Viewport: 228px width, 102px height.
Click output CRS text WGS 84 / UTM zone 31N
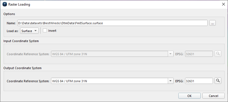coord(69,81)
